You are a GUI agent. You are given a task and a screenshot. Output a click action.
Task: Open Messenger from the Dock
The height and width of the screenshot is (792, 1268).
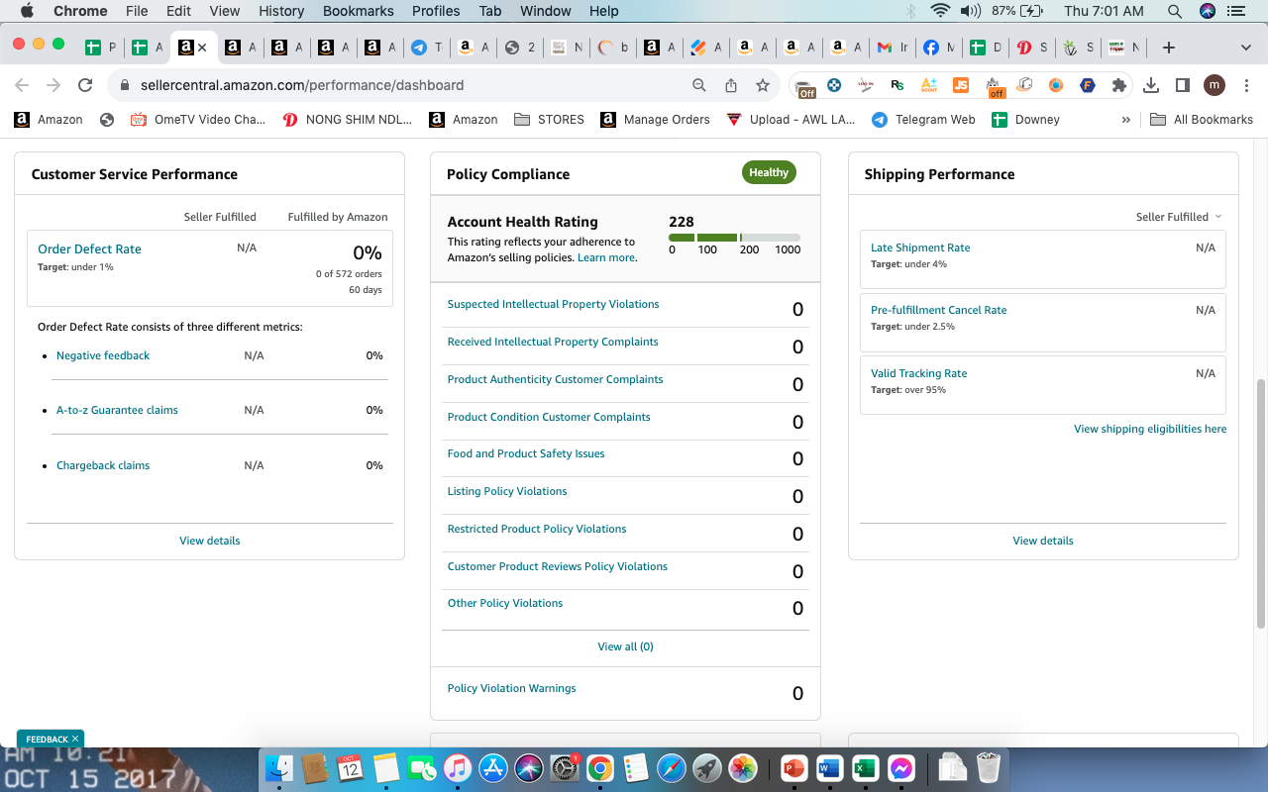coord(900,767)
